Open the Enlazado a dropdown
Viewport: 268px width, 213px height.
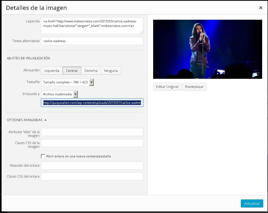coord(59,94)
